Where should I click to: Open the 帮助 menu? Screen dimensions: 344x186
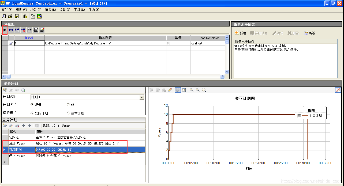(x=94, y=10)
